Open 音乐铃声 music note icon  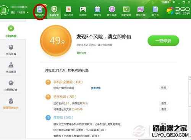112,10
